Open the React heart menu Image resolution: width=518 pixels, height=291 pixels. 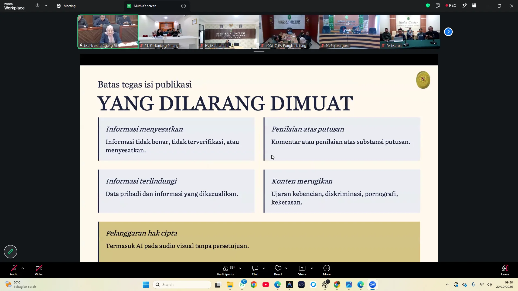pyautogui.click(x=278, y=270)
